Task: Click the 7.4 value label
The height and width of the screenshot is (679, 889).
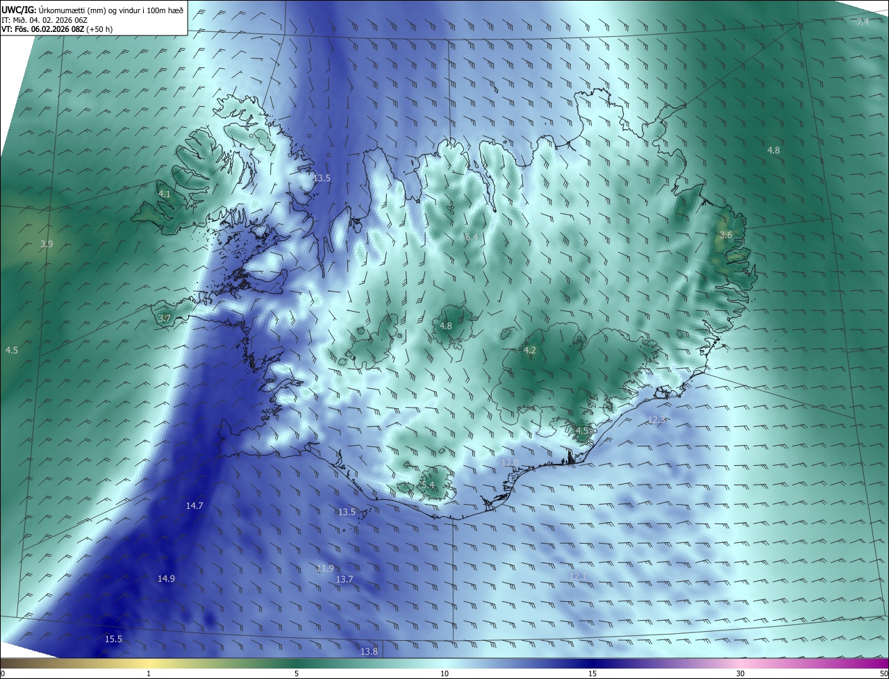Action: coord(863,22)
